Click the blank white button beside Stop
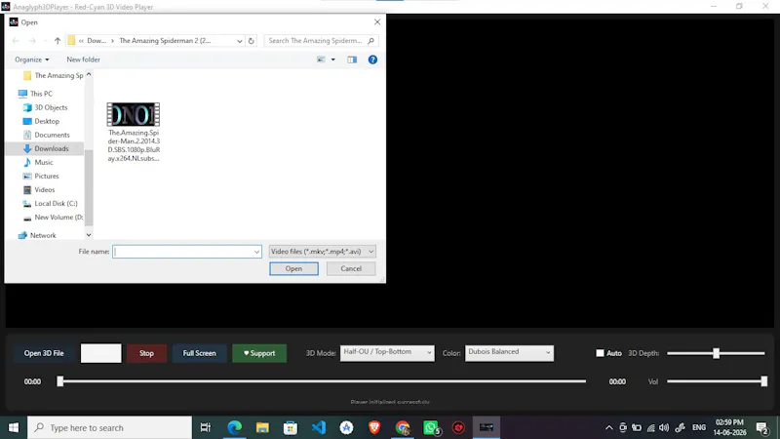Viewport: 780px width, 439px height. tap(101, 353)
